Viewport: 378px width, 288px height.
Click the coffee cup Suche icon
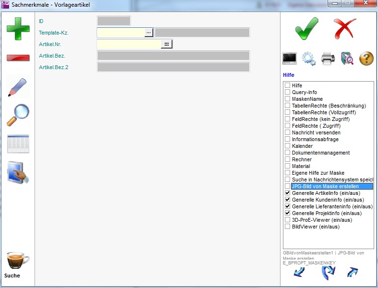[18, 261]
